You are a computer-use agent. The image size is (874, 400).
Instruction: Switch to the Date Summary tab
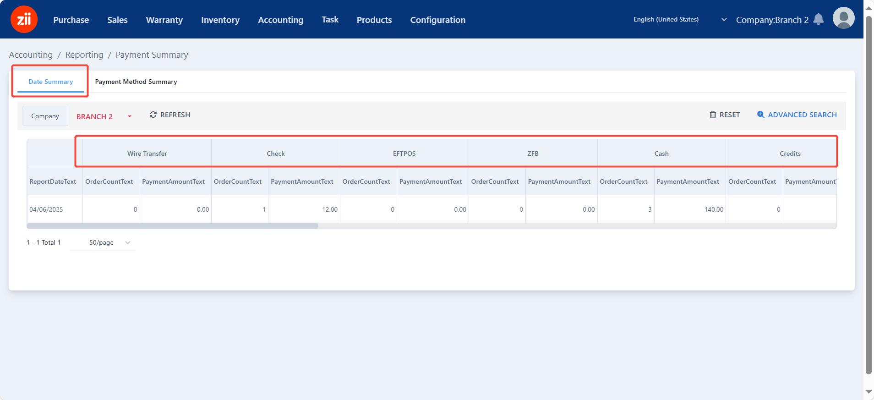[x=51, y=82]
